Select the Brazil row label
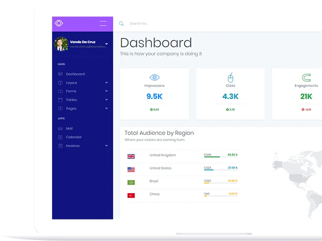This screenshot has height=241, width=322. (x=154, y=181)
